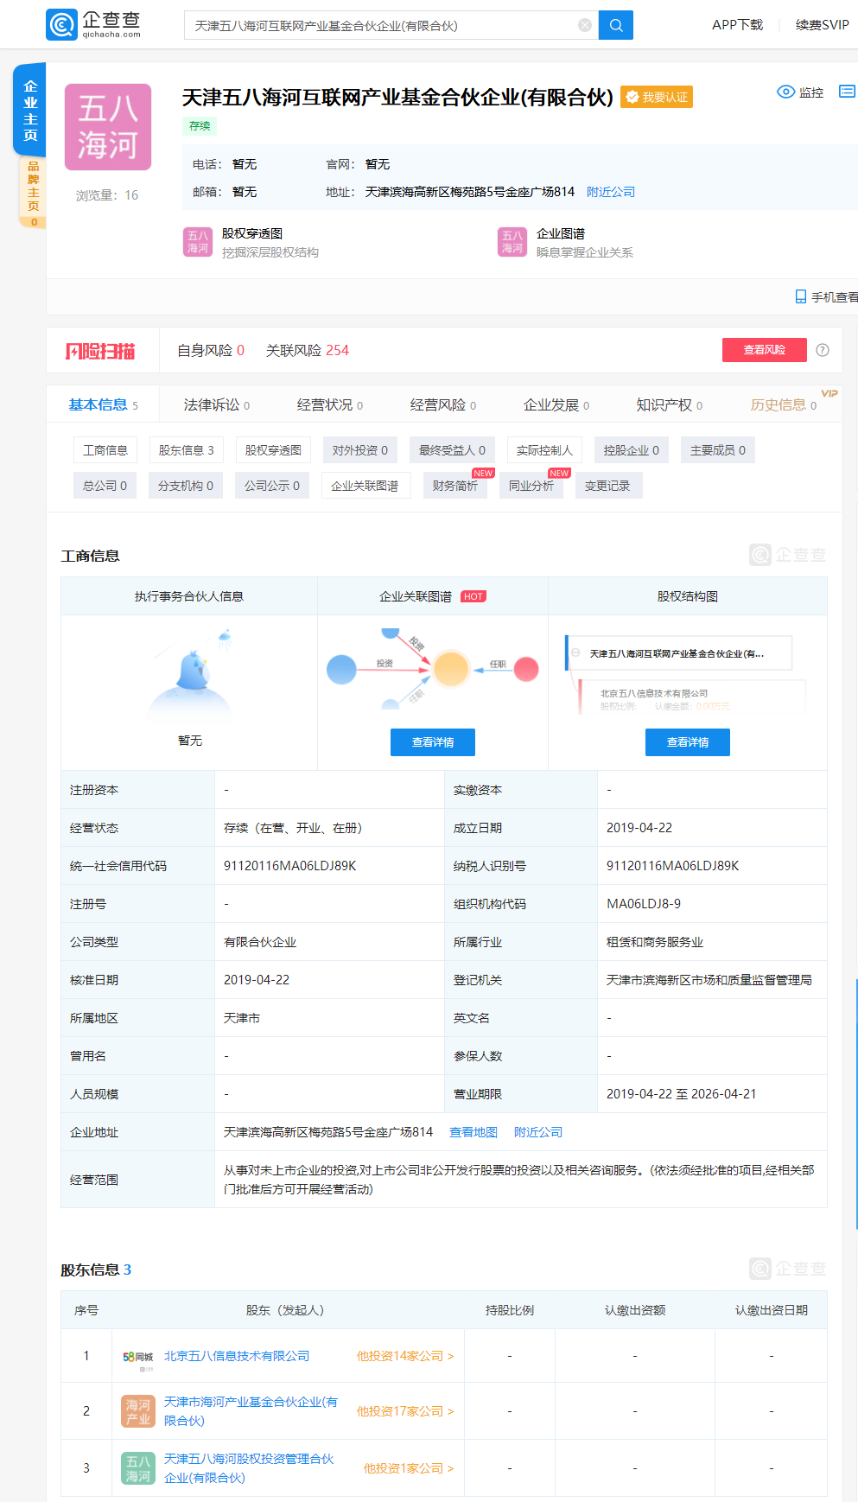Select the 主要成员 0 sub-tab

click(718, 450)
